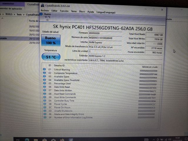Click the Total Host Writes 7856 GB value

[154, 39]
